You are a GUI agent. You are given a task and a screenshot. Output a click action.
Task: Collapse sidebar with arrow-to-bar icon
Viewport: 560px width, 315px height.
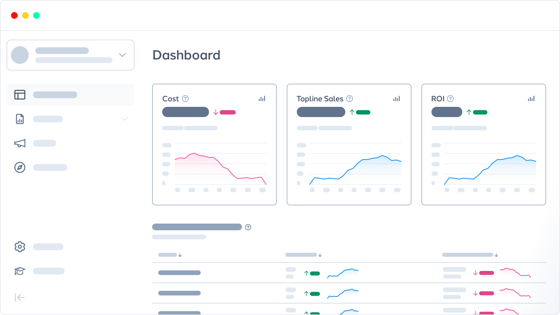coord(20,297)
